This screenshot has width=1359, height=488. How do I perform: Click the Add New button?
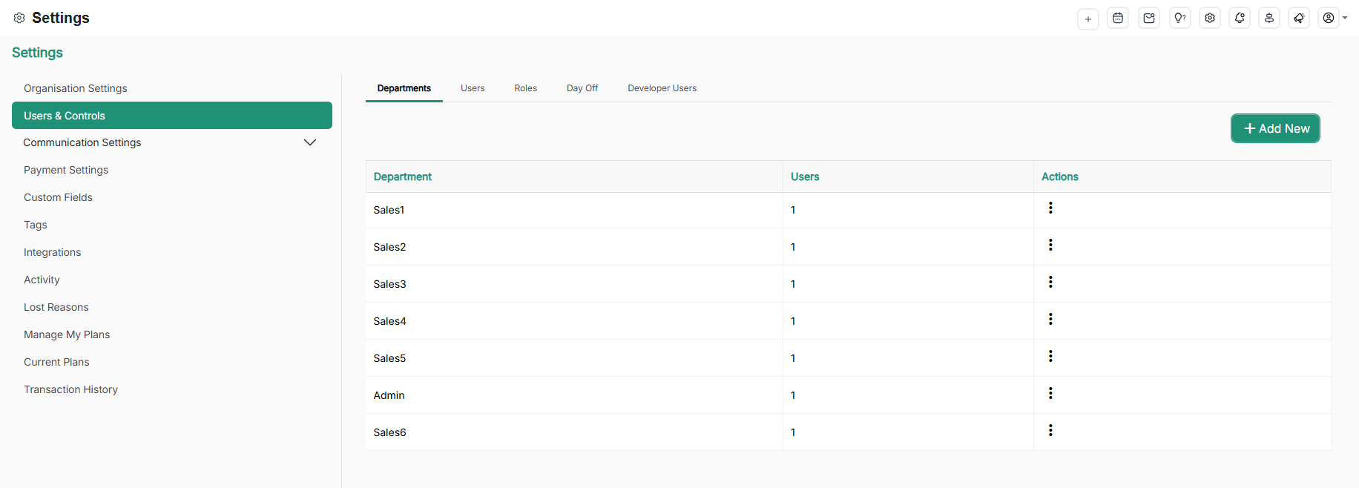pos(1275,128)
